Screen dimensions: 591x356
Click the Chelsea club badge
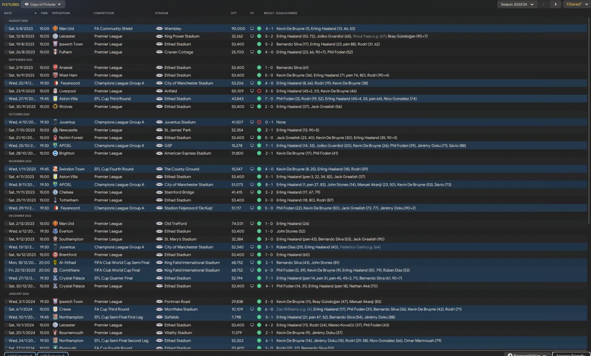[x=55, y=192]
